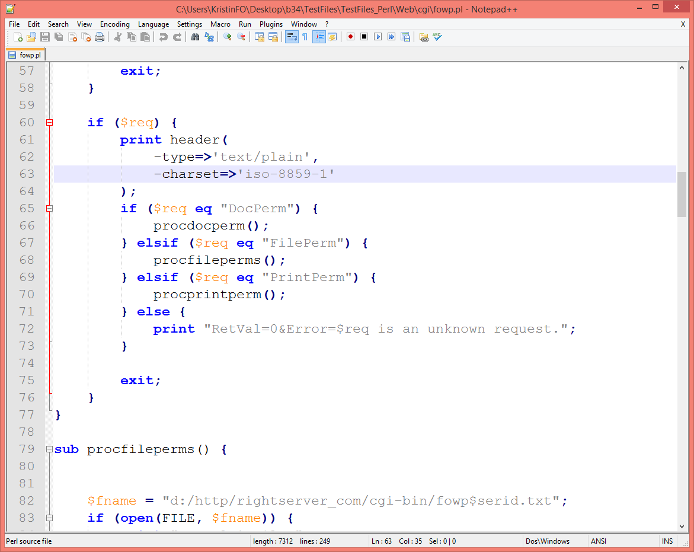
Task: Open the User Defined Language dialog icon
Action: pyautogui.click(x=332, y=37)
